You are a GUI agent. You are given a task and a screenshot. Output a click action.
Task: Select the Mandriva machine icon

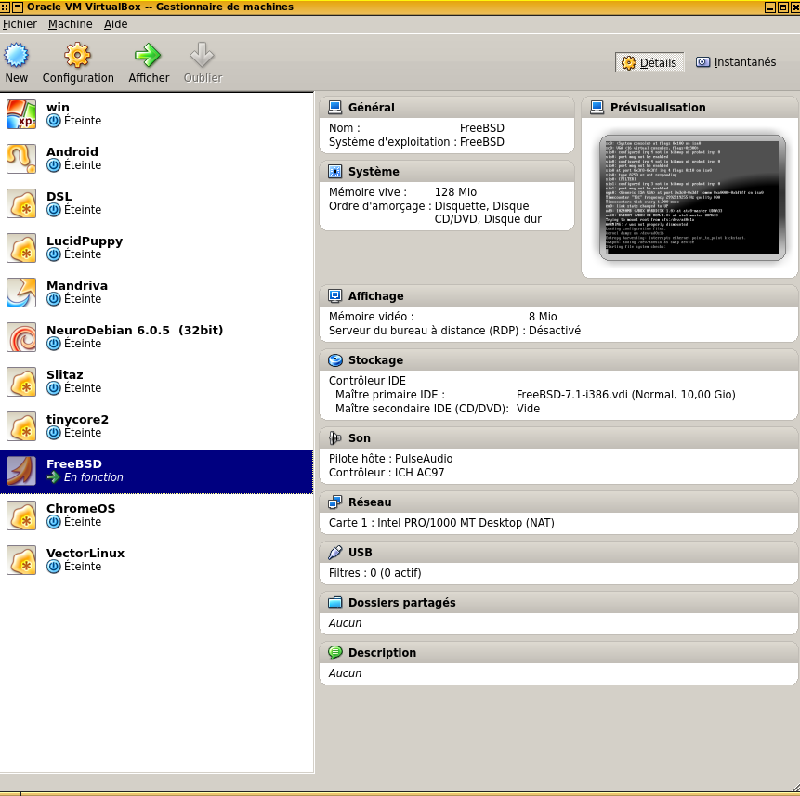21,293
